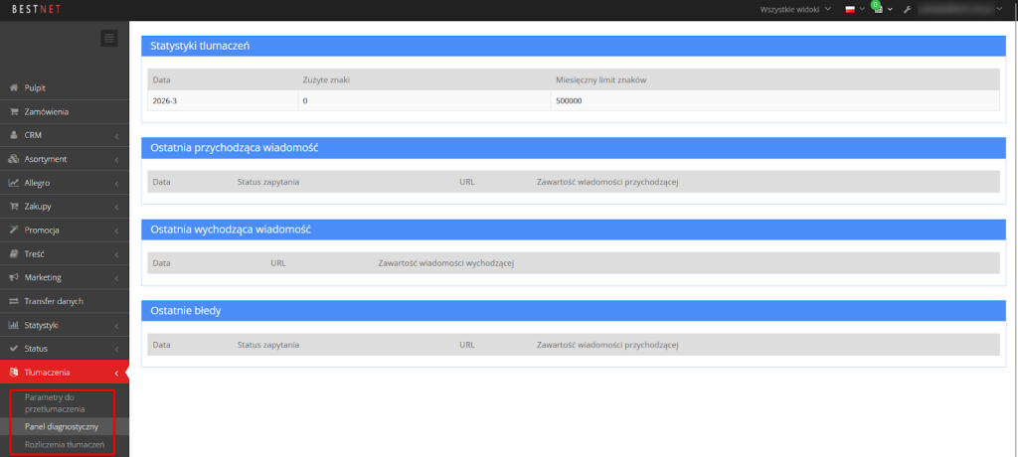This screenshot has width=1018, height=457.
Task: Click the 500000 limit value cell
Action: coord(775,101)
